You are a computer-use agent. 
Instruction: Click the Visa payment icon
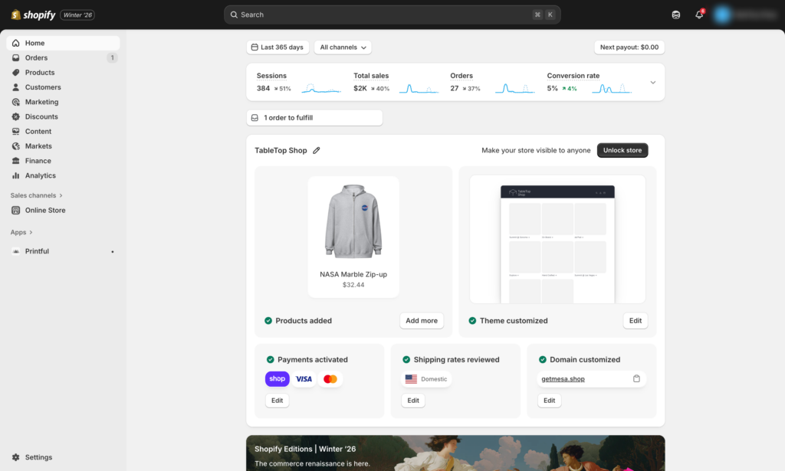coord(304,379)
